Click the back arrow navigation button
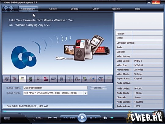165x124 pixels. (x=6, y=9)
